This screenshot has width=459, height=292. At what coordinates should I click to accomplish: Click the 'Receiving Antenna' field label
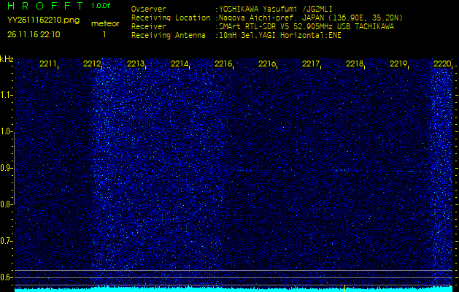click(x=169, y=36)
